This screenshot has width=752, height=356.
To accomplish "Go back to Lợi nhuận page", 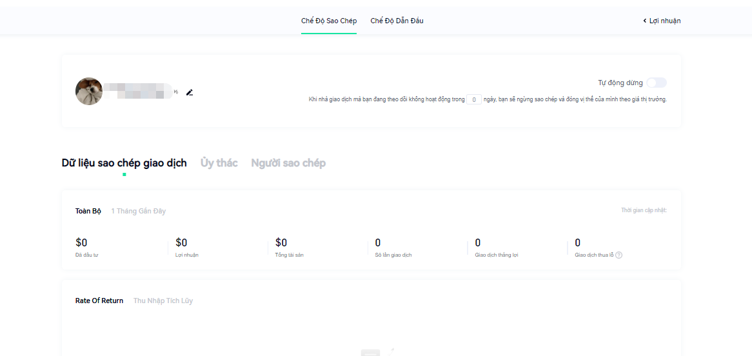I will tap(664, 21).
